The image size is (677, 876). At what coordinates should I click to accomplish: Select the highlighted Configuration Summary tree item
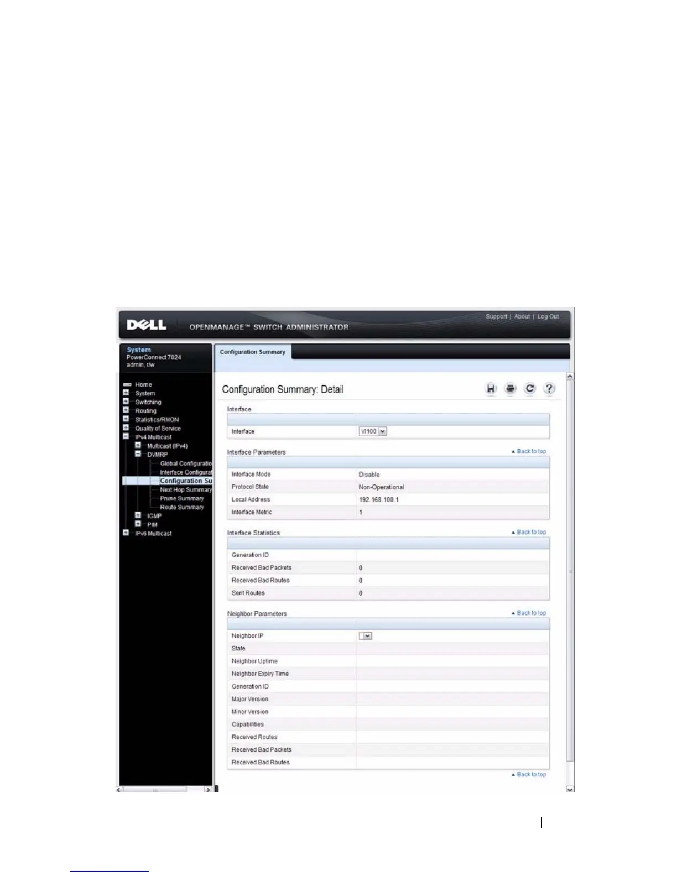(186, 481)
